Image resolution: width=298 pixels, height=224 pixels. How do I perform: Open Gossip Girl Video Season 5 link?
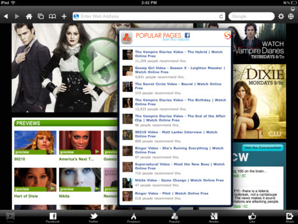(180, 70)
